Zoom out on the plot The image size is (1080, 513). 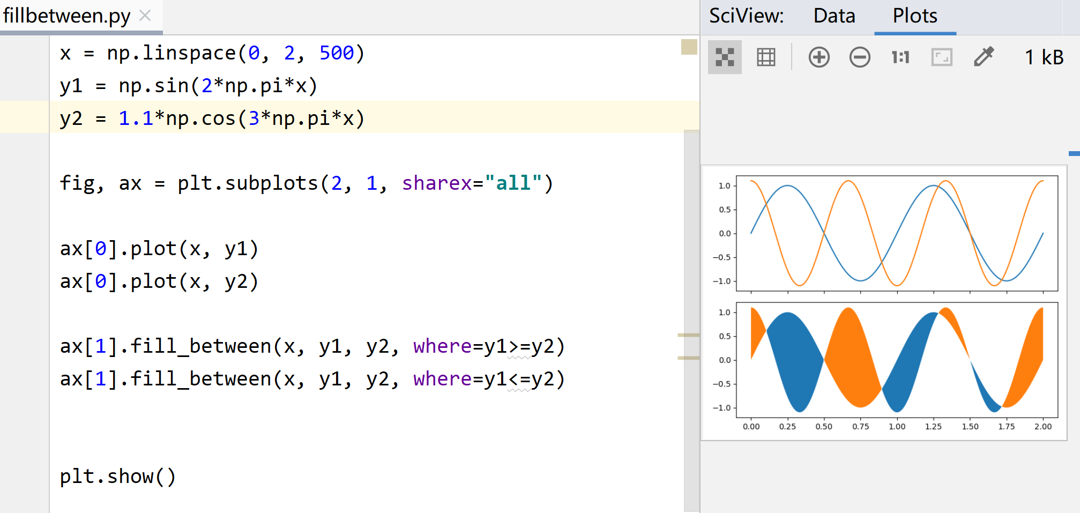pyautogui.click(x=859, y=57)
